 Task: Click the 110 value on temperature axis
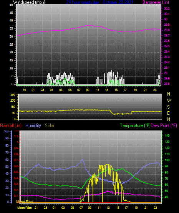[167, 154]
